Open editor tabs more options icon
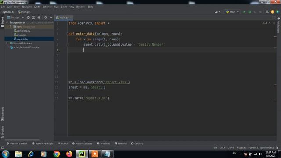This screenshot has width=281, height=158. point(274,18)
